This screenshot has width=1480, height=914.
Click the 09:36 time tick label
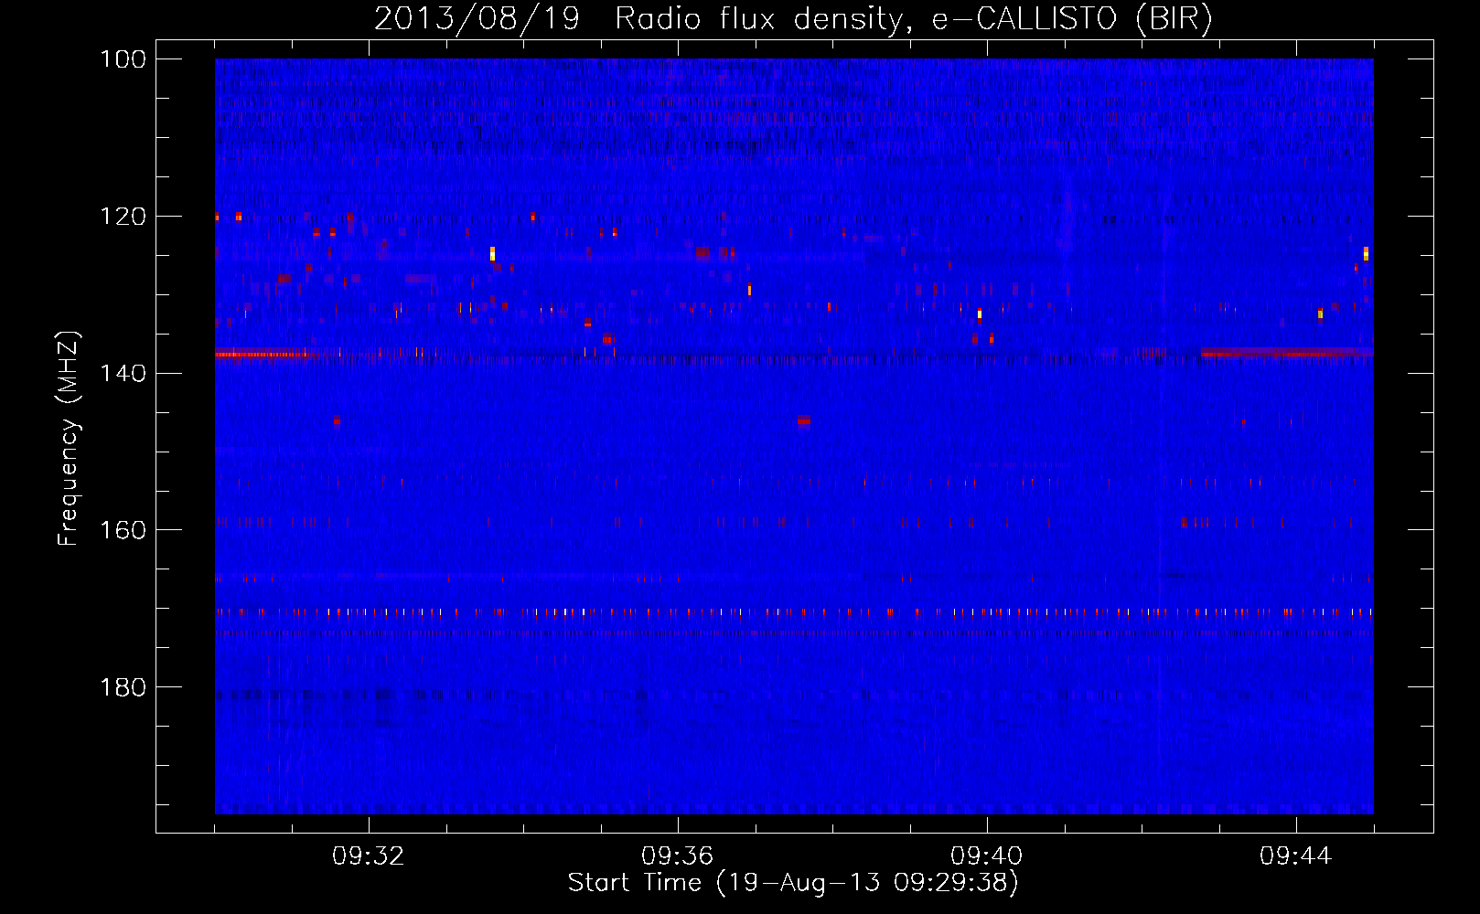pyautogui.click(x=678, y=856)
